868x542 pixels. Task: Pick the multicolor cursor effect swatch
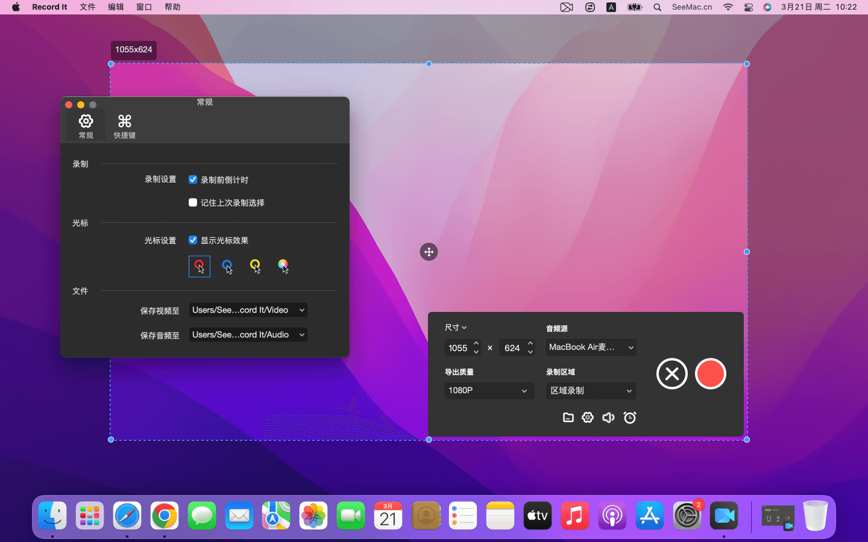pos(283,266)
